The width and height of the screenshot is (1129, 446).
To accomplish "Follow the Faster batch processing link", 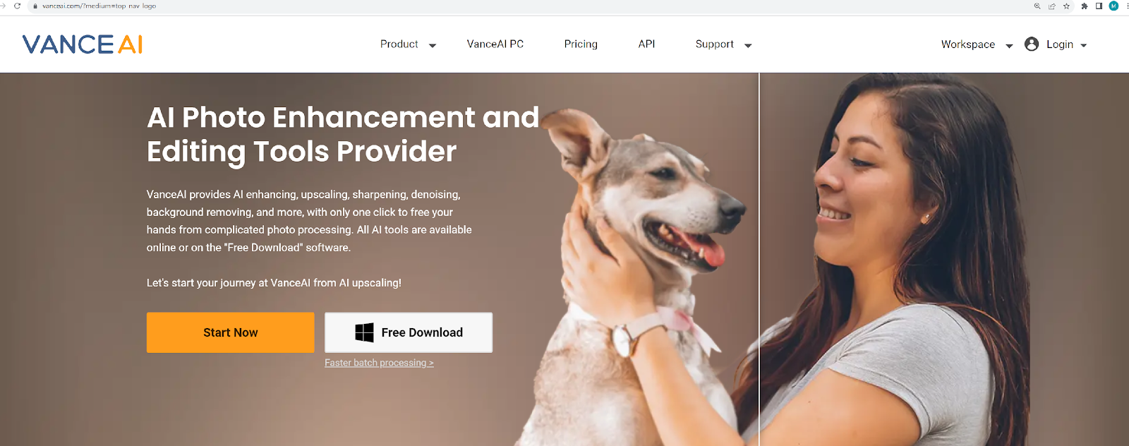I will (x=379, y=363).
